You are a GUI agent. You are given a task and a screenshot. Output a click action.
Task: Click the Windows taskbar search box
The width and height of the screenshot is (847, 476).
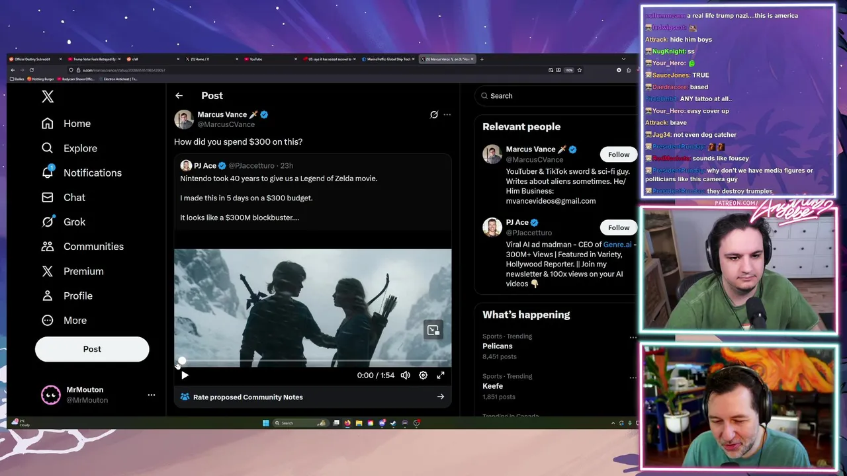coord(300,423)
